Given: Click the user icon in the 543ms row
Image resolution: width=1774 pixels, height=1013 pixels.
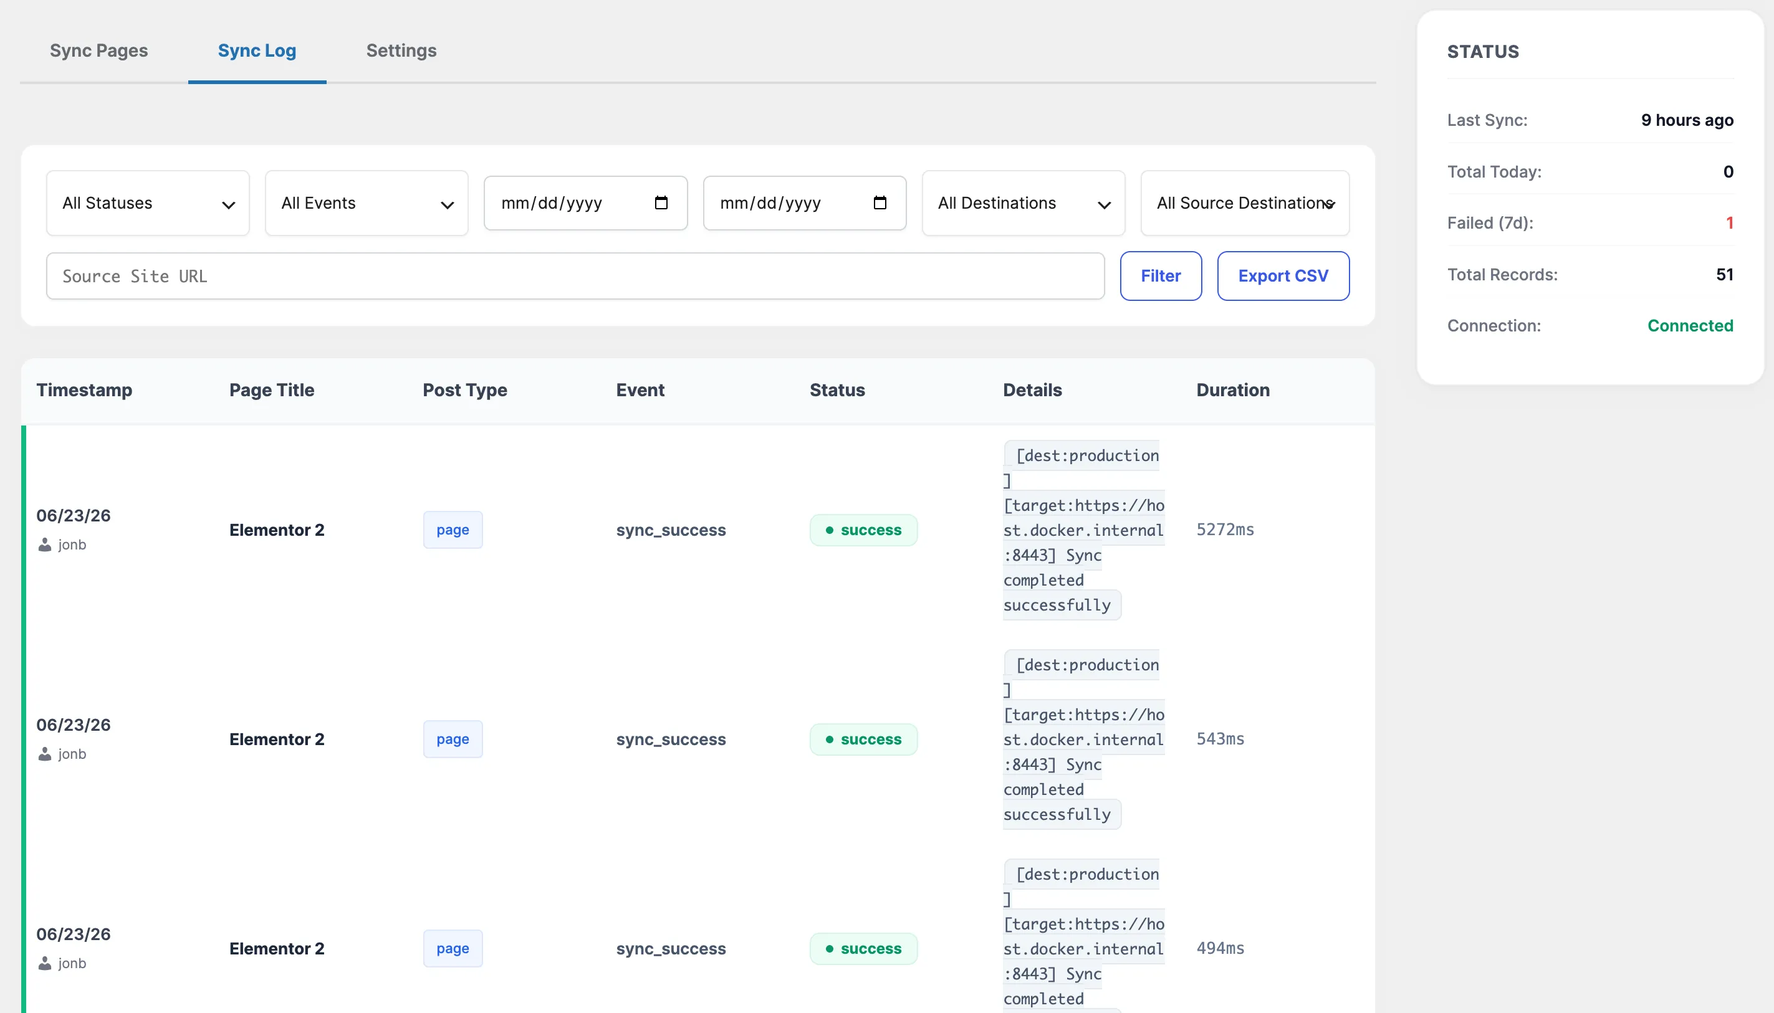Looking at the screenshot, I should point(44,754).
